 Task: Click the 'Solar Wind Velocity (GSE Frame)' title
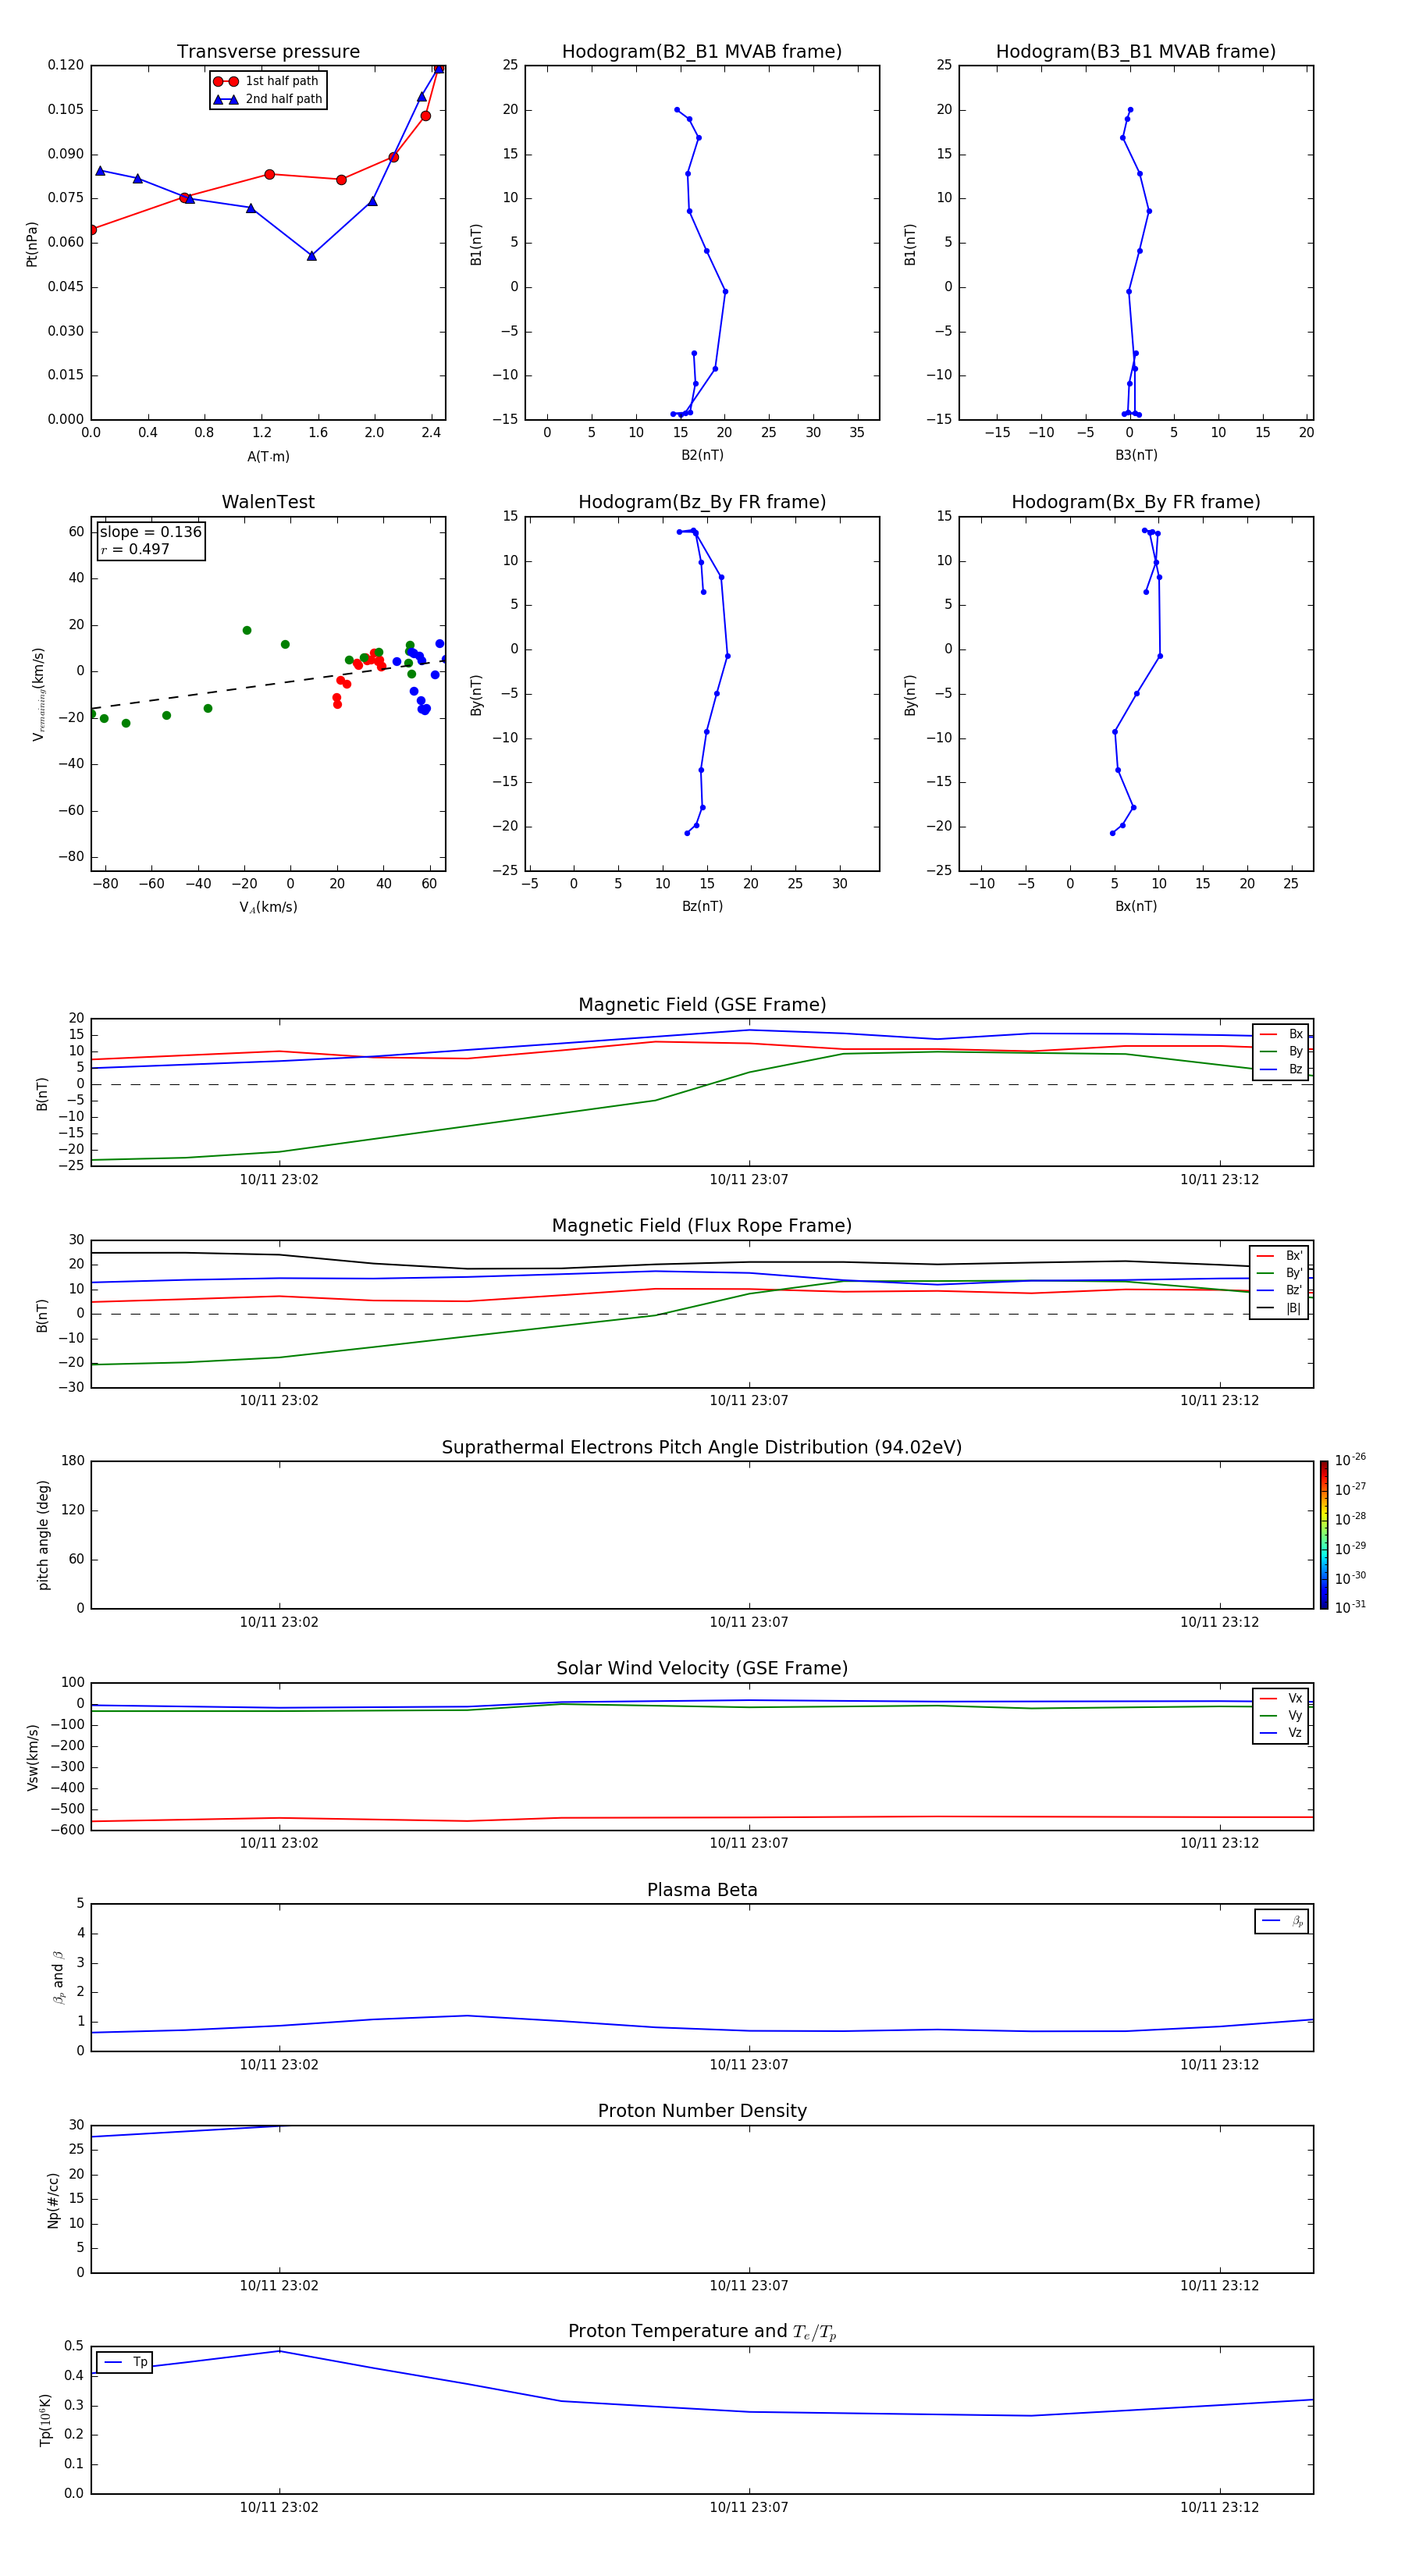[x=702, y=1669]
